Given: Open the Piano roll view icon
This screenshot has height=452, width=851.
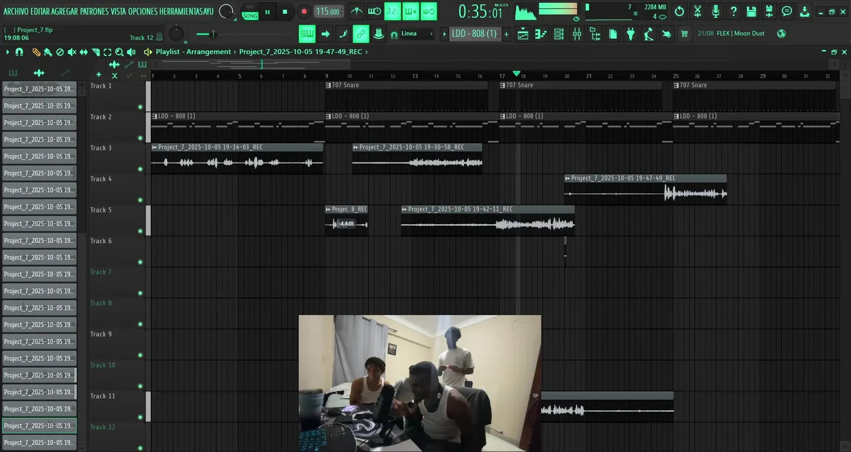Looking at the screenshot, I should coord(541,34).
